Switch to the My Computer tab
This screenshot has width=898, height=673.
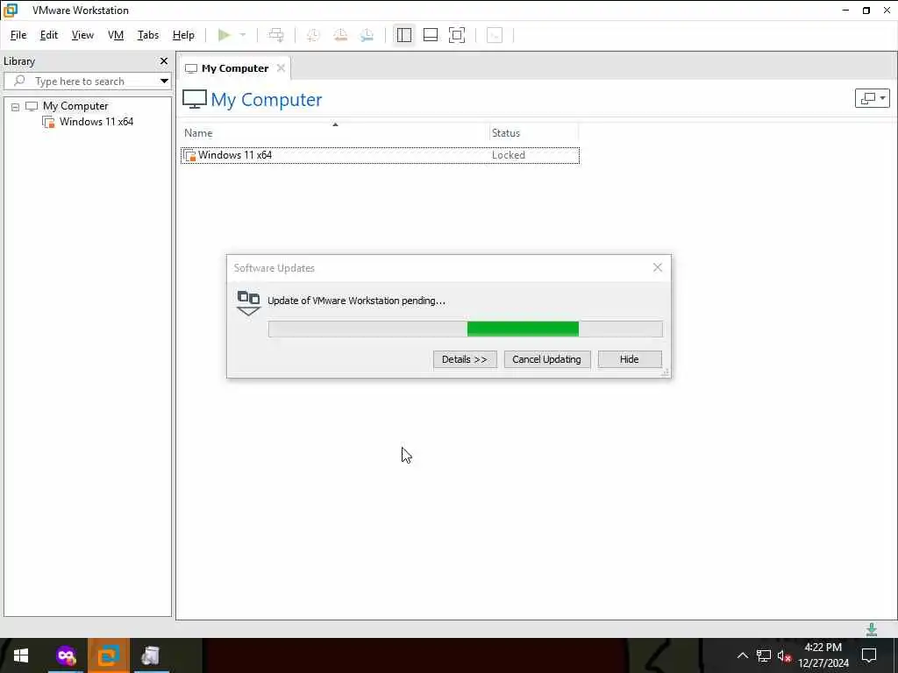click(x=235, y=68)
